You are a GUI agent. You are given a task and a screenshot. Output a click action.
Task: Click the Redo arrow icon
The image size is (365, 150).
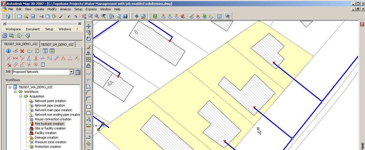(76, 16)
